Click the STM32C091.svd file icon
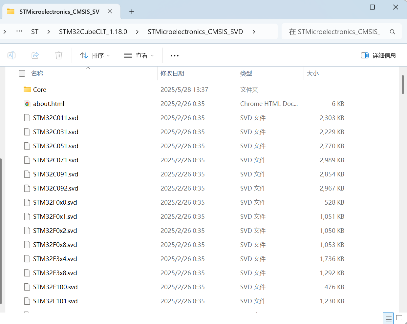The width and height of the screenshot is (407, 324). [x=27, y=174]
